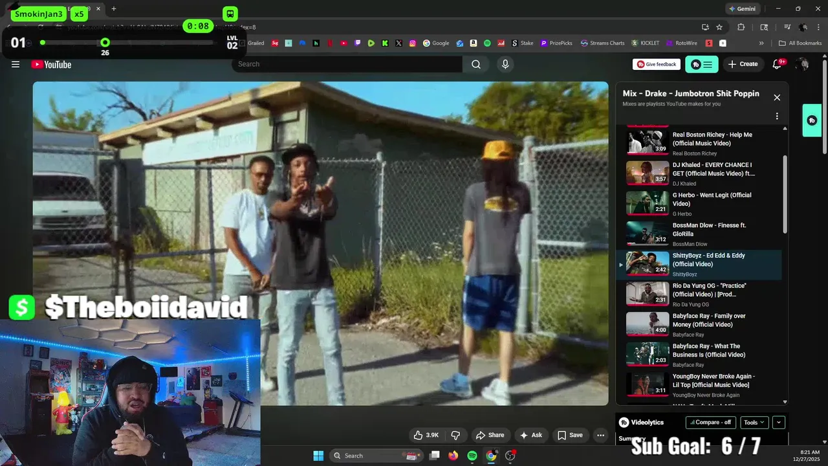Open the YouTube hamburger guide menu

coord(16,64)
